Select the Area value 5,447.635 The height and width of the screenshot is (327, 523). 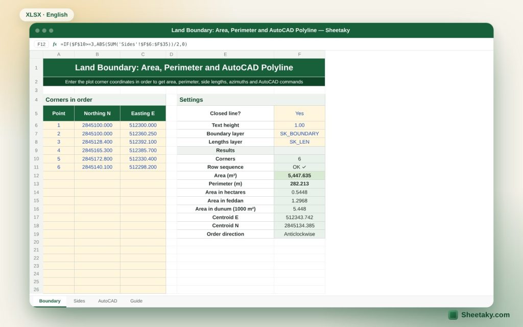(299, 176)
